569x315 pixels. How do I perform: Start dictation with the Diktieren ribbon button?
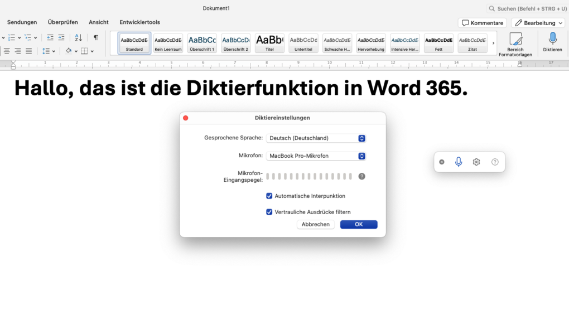tap(552, 42)
